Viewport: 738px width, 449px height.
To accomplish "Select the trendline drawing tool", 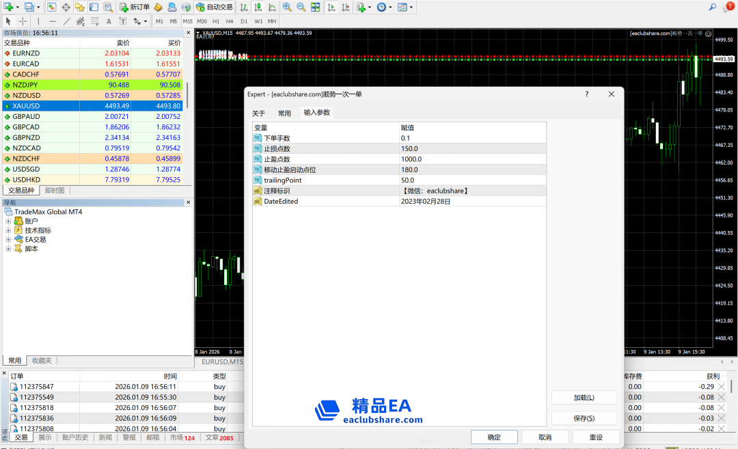I will [x=66, y=21].
